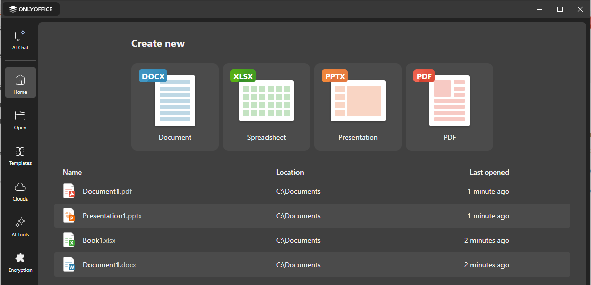
Task: Click '1 minute ago' for Presentation1.pptx
Action: [x=488, y=216]
